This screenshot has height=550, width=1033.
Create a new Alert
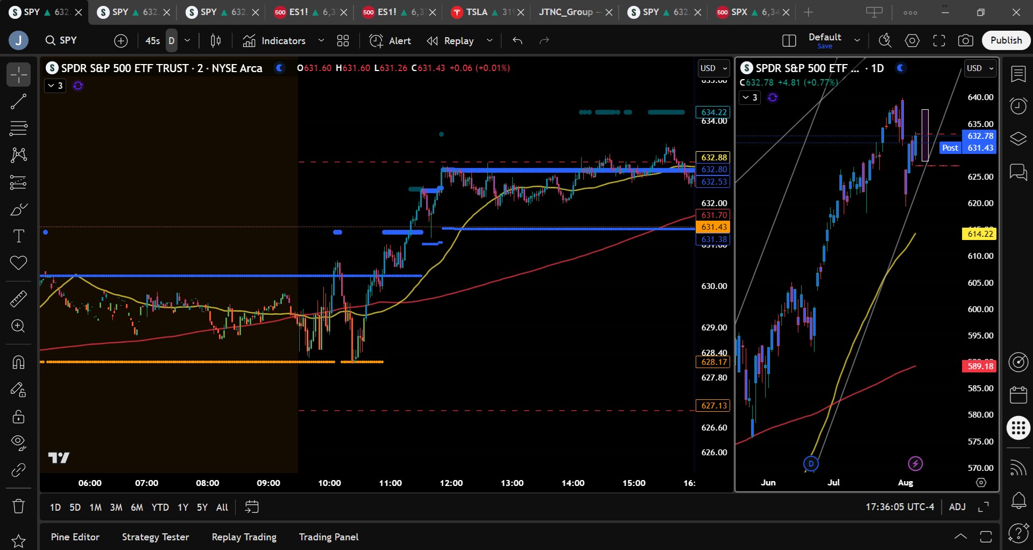pos(390,40)
